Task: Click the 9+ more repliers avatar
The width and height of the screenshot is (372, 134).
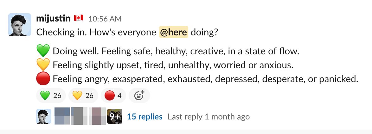Action: (x=115, y=116)
